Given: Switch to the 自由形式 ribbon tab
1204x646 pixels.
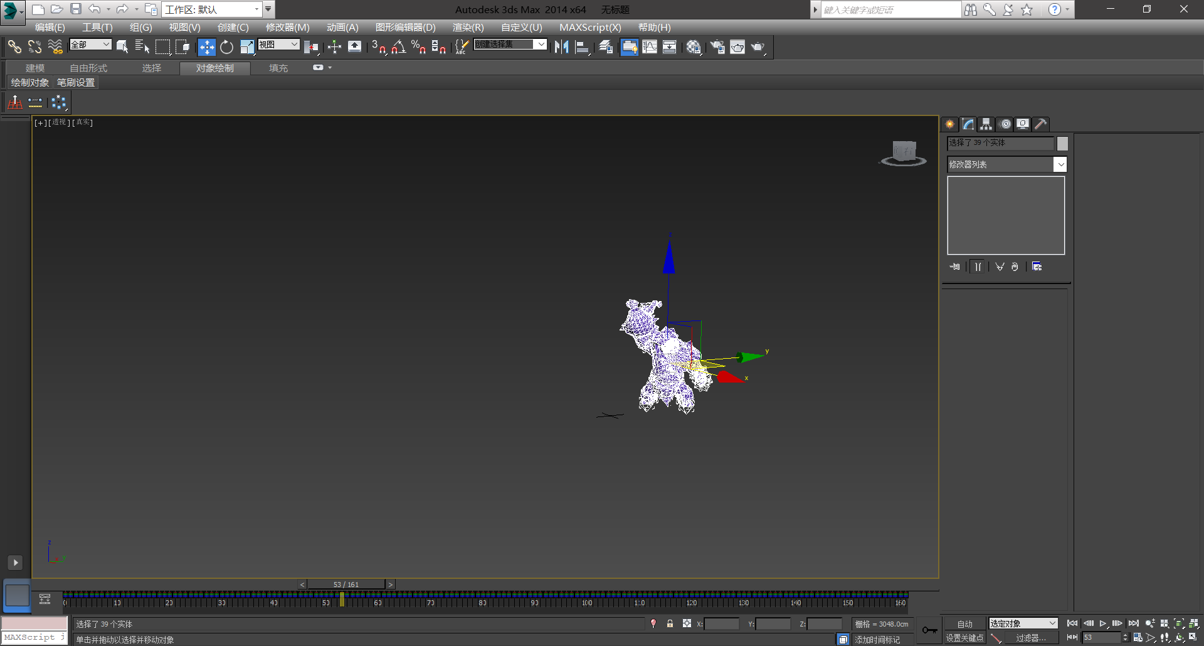Looking at the screenshot, I should 88,68.
